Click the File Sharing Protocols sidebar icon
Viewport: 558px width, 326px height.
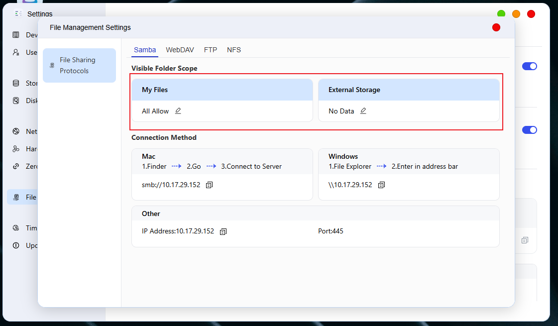(x=52, y=66)
